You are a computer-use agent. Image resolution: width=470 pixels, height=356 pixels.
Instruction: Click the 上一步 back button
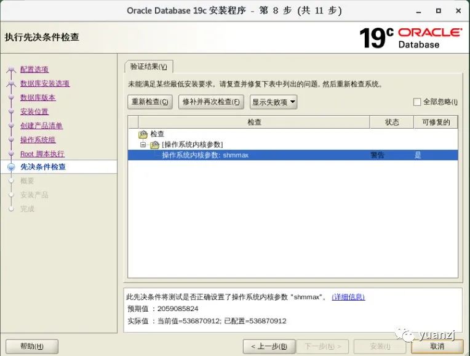269,346
